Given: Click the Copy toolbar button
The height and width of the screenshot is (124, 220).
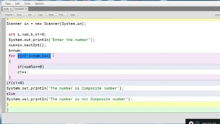Looking at the screenshot, I should pyautogui.click(x=41, y=14).
